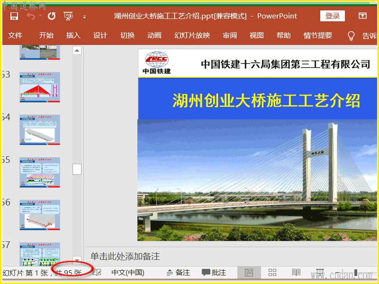The width and height of the screenshot is (379, 284).
Task: Click the thumbnail pane scroll-up arrow
Action: [77, 51]
